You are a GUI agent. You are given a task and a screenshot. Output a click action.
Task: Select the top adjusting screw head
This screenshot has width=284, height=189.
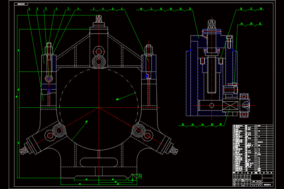click(x=99, y=19)
